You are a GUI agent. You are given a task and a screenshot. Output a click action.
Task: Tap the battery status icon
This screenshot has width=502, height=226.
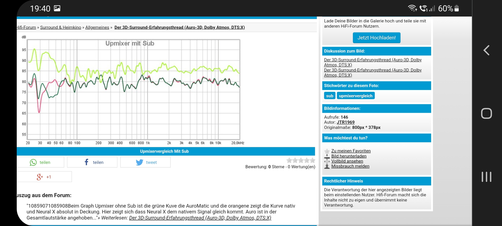point(457,8)
